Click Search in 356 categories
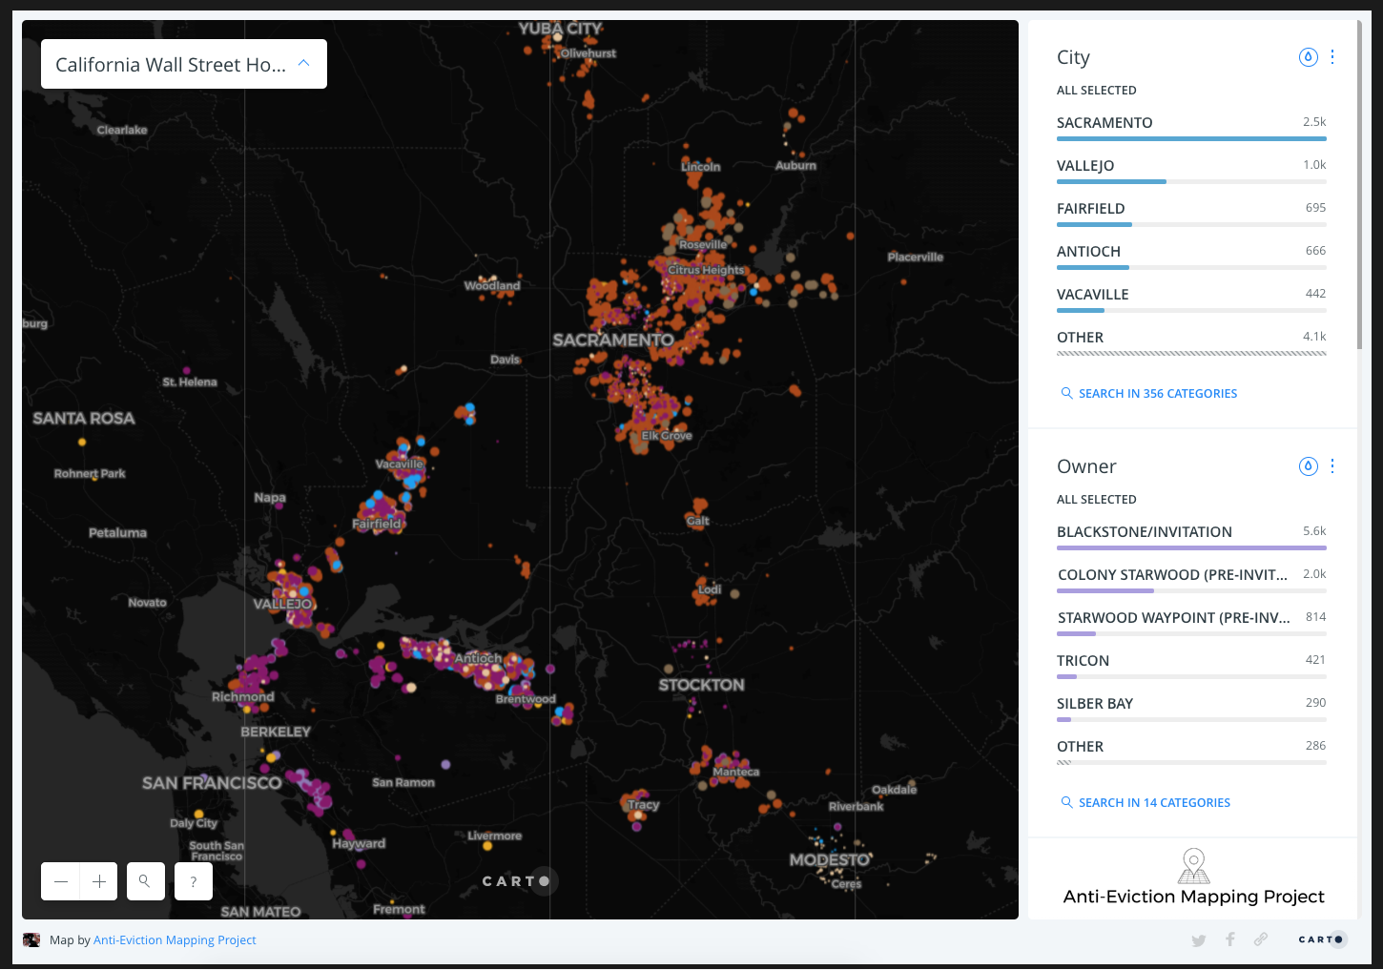 click(x=1157, y=393)
